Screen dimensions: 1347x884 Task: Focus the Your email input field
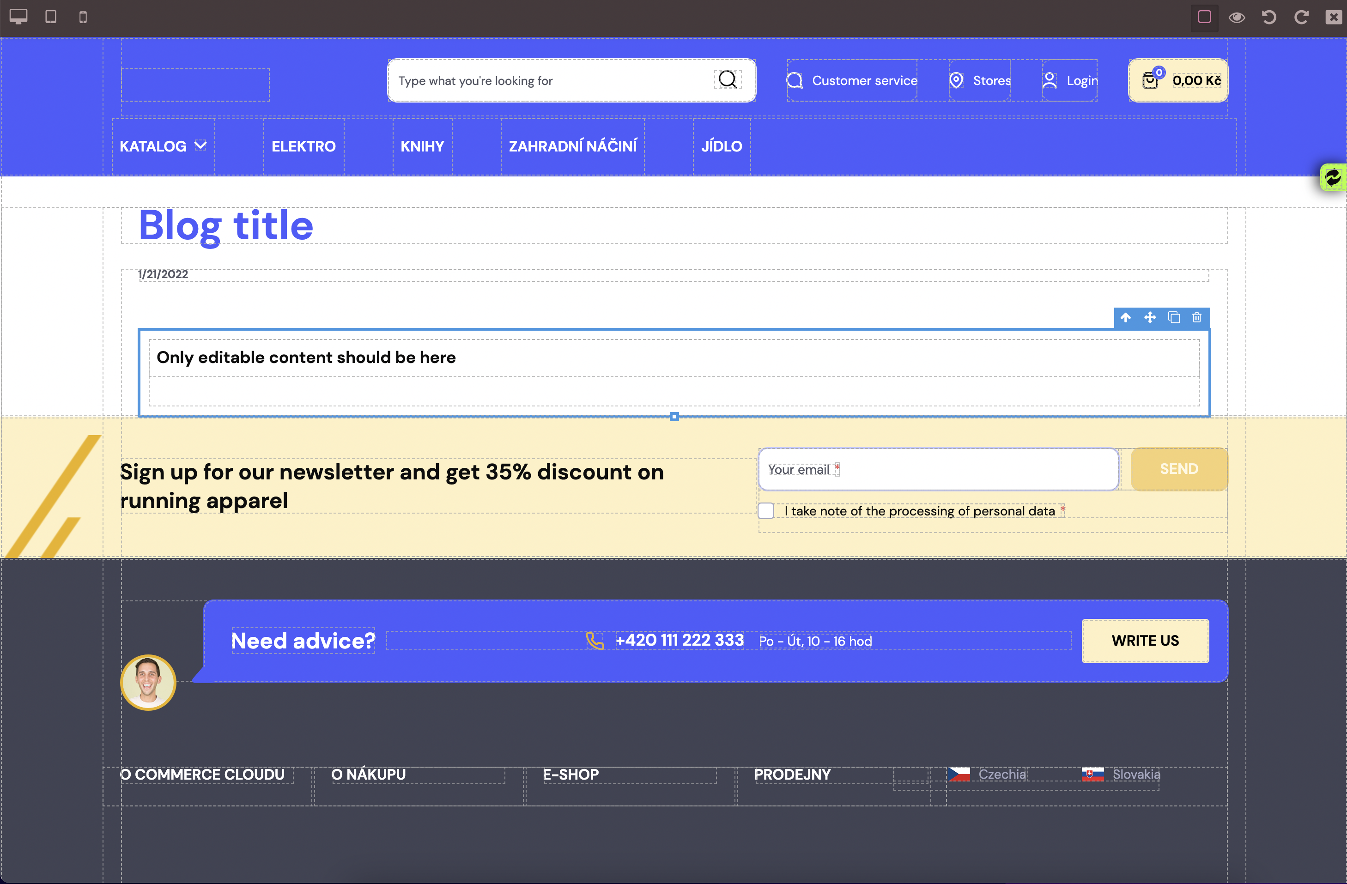938,469
